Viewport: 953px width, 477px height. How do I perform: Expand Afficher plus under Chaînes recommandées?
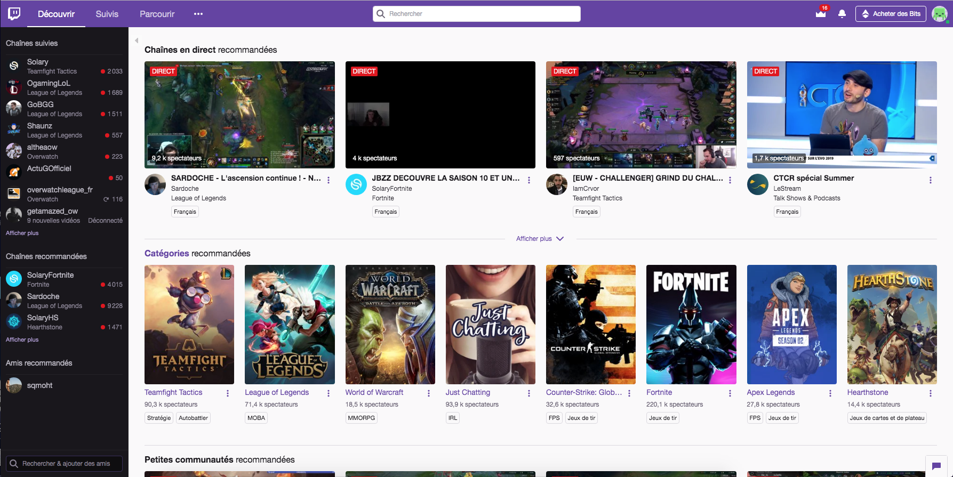(x=22, y=339)
